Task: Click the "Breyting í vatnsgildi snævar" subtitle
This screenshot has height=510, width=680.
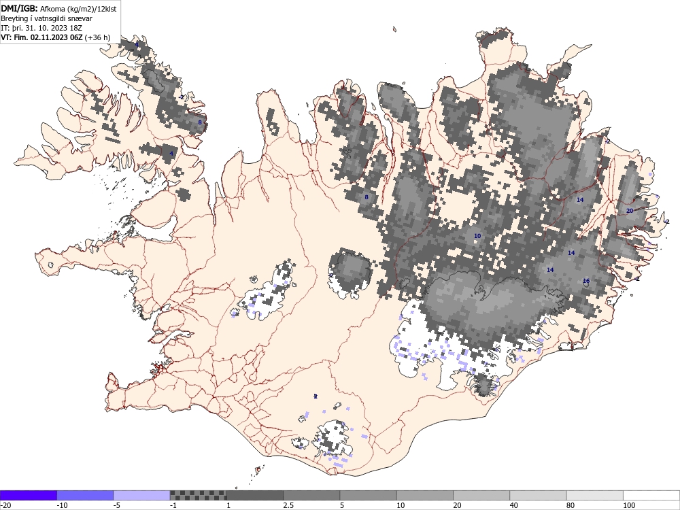Action: tap(46, 18)
